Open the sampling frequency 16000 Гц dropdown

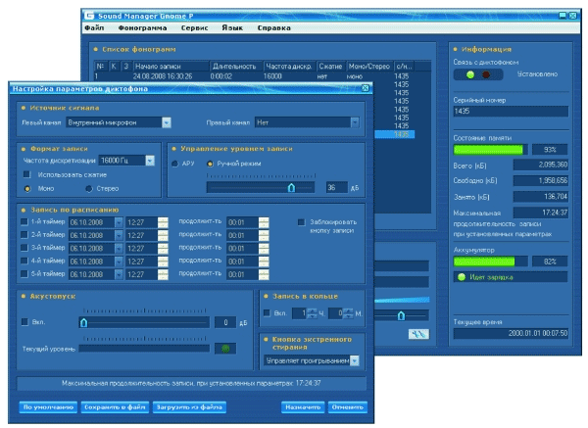coord(150,161)
